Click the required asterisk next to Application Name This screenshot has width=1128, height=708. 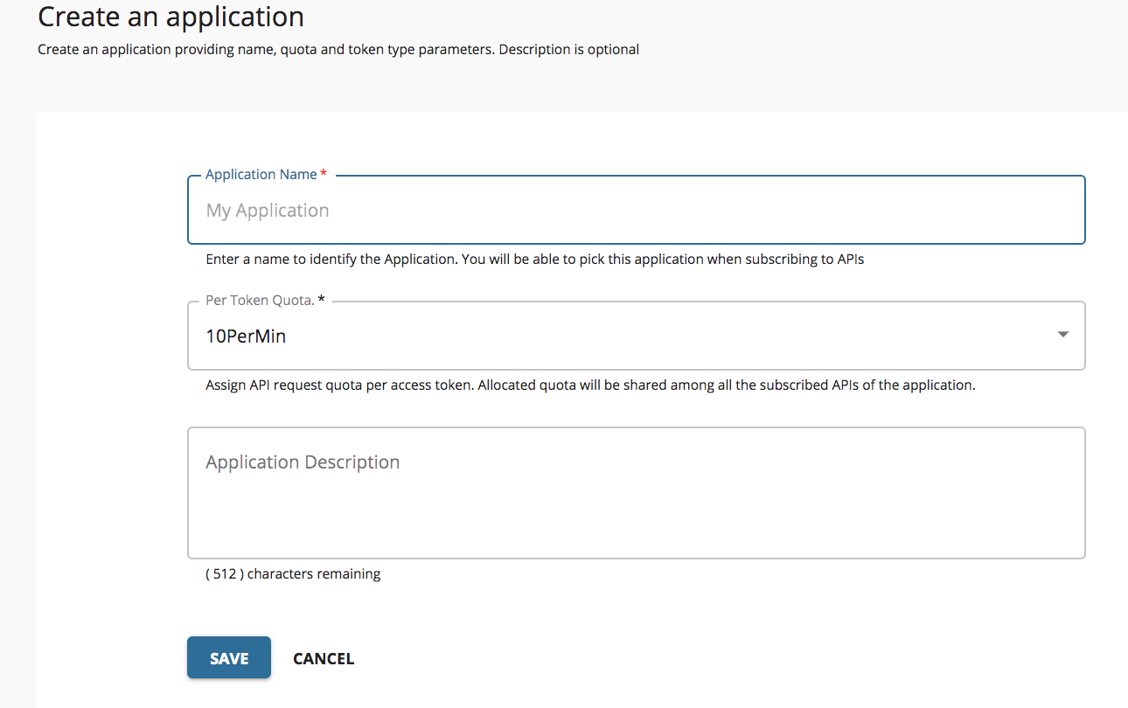pos(323,173)
